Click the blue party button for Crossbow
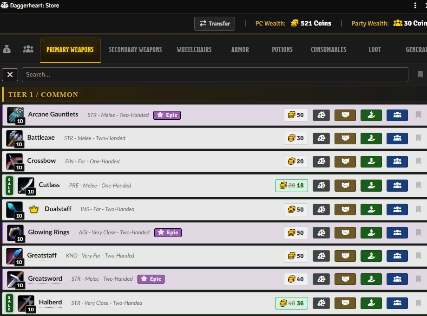427x316 pixels. (x=397, y=161)
